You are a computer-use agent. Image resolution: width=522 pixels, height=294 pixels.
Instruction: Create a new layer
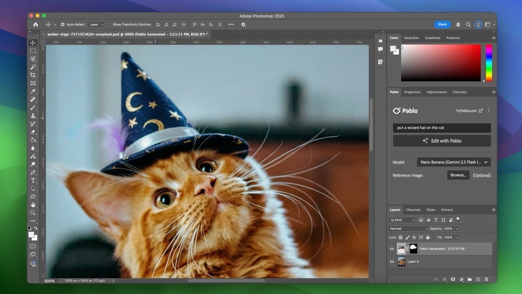478,279
